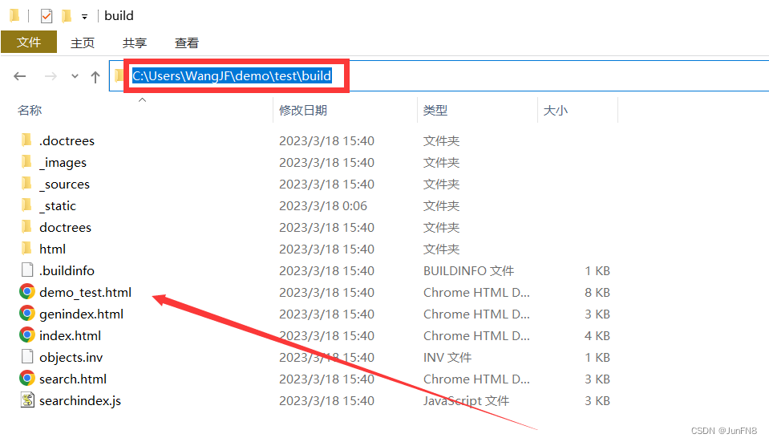This screenshot has height=442, width=769.
Task: Select the file name _static
Action: 58,205
